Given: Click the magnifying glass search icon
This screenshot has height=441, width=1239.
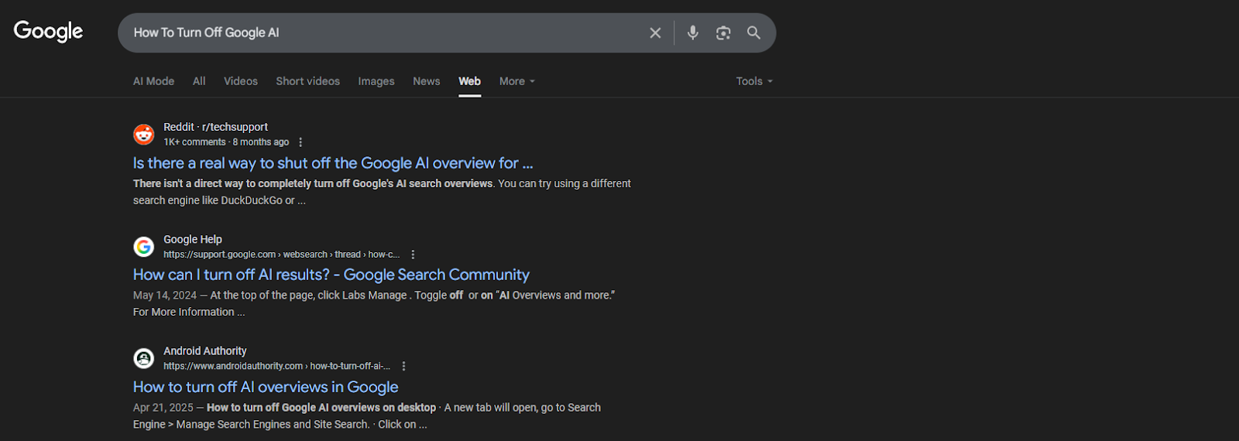Looking at the screenshot, I should point(753,32).
